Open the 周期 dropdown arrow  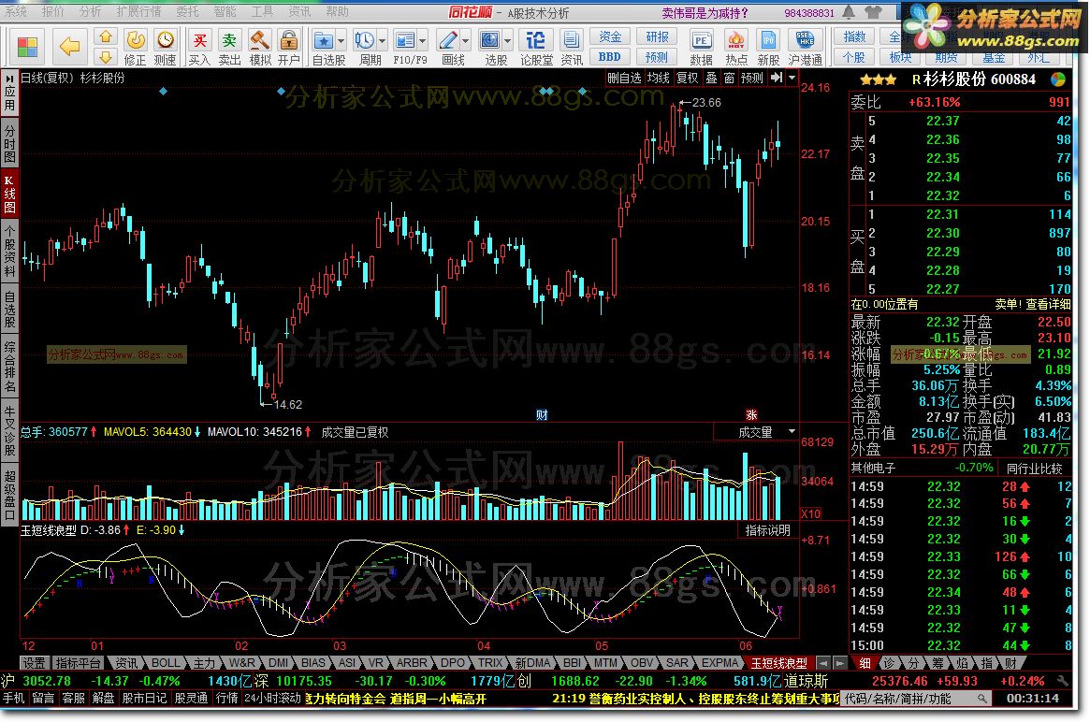point(382,42)
